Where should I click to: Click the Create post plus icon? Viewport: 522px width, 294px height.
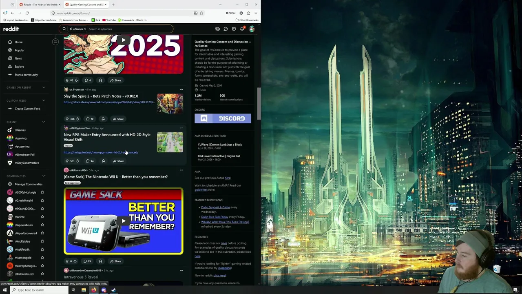[x=234, y=29]
